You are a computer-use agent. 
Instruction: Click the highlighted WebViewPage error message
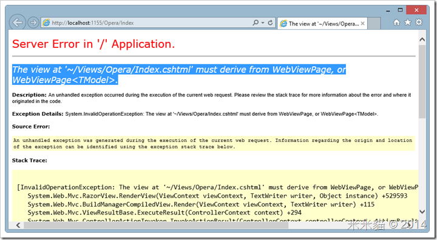click(179, 75)
